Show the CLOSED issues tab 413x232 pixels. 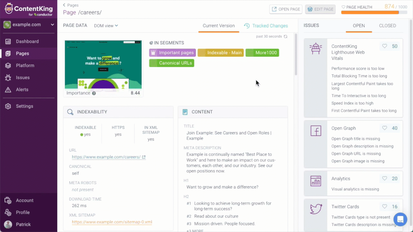388,26
